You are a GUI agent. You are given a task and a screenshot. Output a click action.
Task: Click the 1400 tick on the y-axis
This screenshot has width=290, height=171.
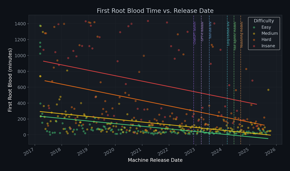(20, 24)
